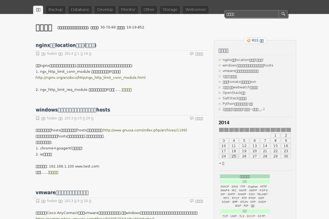Open sidebar post mentioning tomato and svn
The height and width of the screenshot is (219, 329).
coord(239,82)
